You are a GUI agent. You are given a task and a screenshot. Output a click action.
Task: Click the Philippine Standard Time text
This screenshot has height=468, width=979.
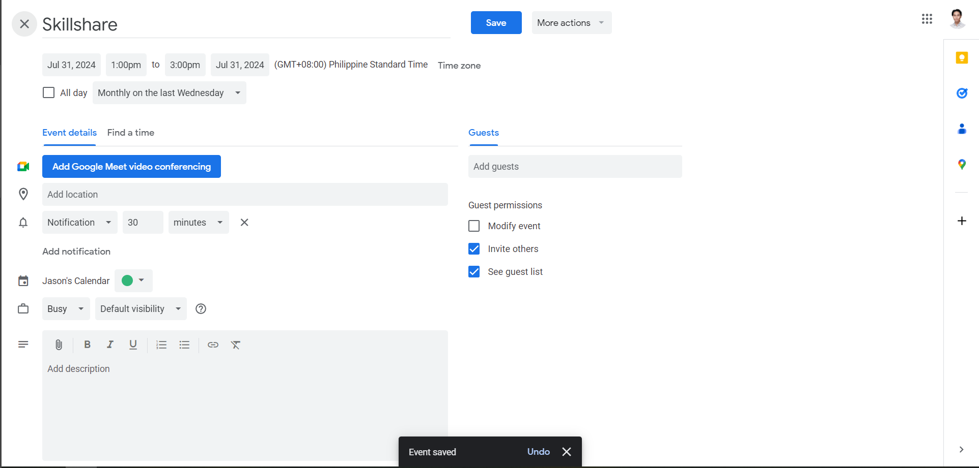(x=378, y=65)
